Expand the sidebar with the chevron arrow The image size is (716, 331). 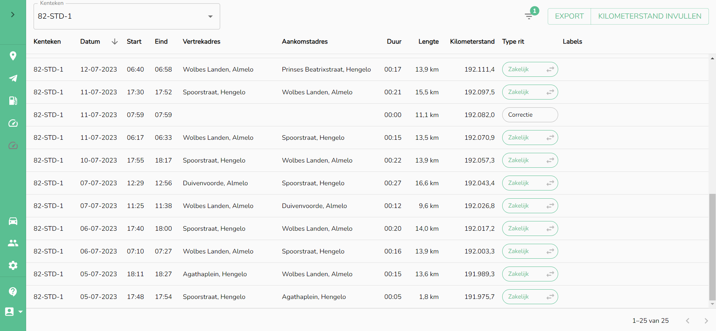13,15
